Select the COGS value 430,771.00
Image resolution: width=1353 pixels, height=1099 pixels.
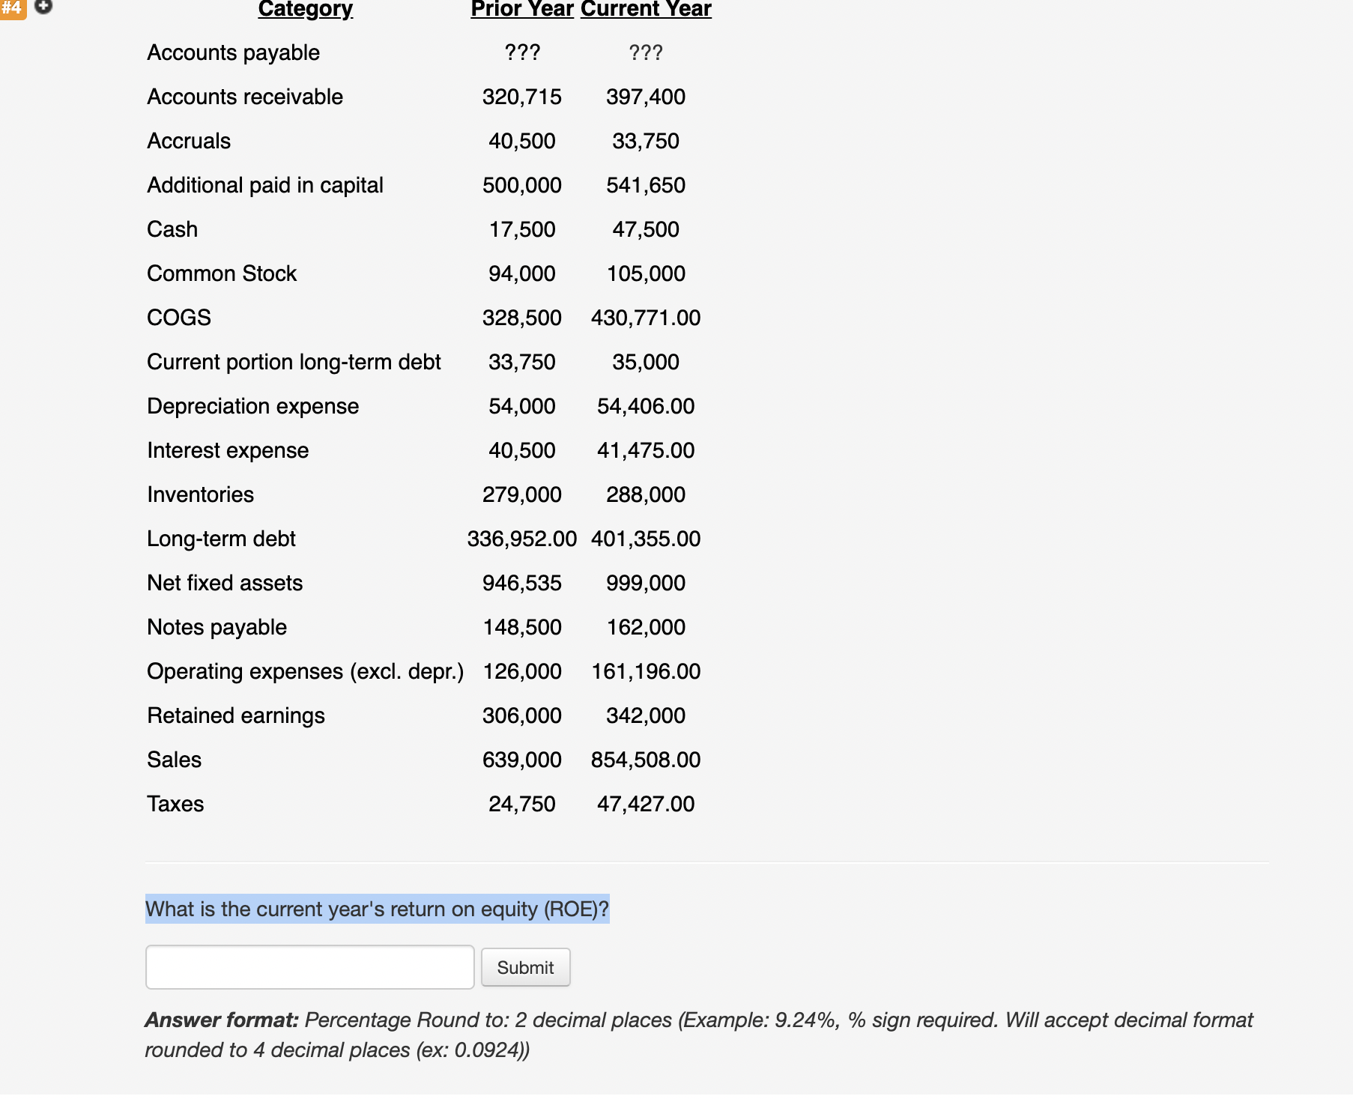(x=645, y=317)
